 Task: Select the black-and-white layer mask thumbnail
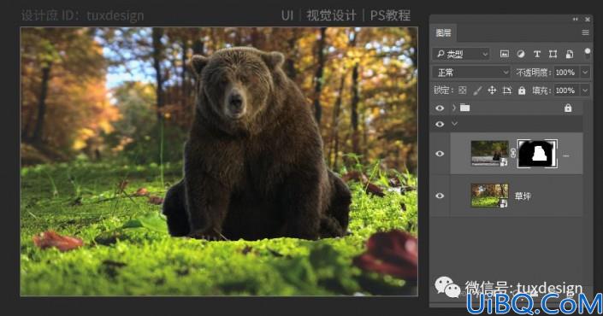point(537,153)
